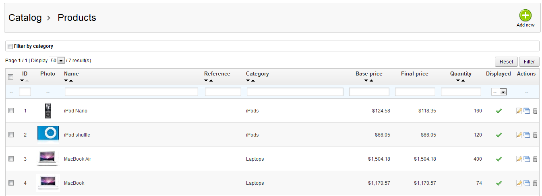Screen dimensions: 542x196
Task: Tick the checkbox for iPod shuffle row
Action: tap(11, 135)
